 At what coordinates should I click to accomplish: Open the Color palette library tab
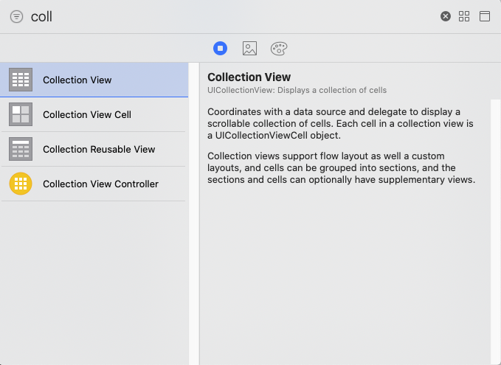(x=279, y=49)
